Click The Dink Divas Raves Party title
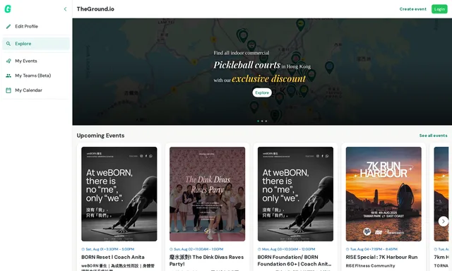 pos(206,260)
